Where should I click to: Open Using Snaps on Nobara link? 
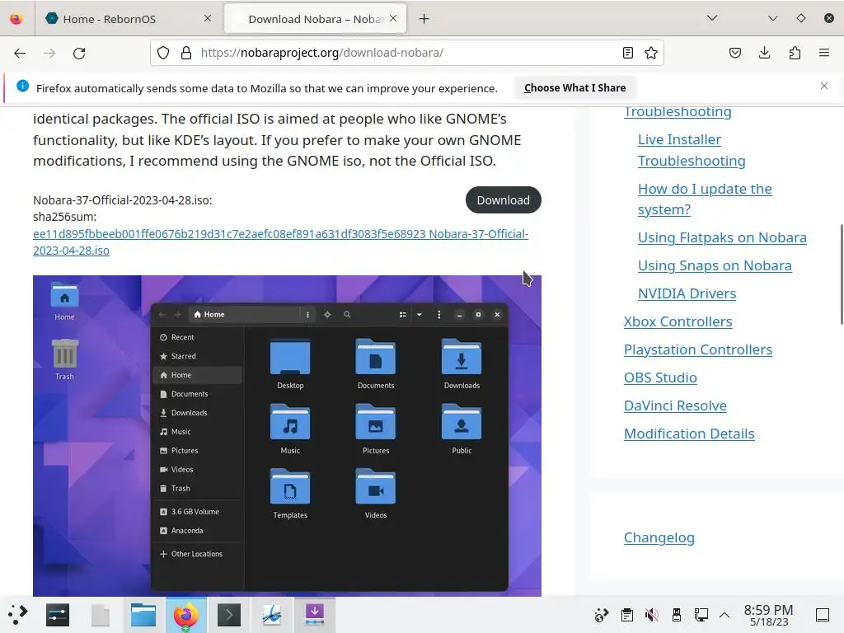pyautogui.click(x=715, y=265)
